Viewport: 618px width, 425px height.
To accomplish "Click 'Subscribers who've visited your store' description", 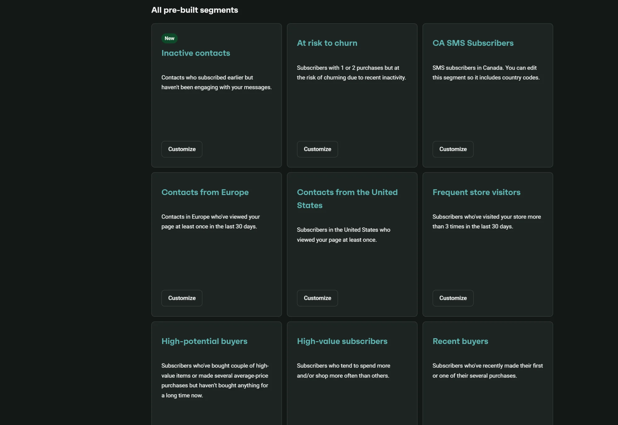I will [x=487, y=222].
